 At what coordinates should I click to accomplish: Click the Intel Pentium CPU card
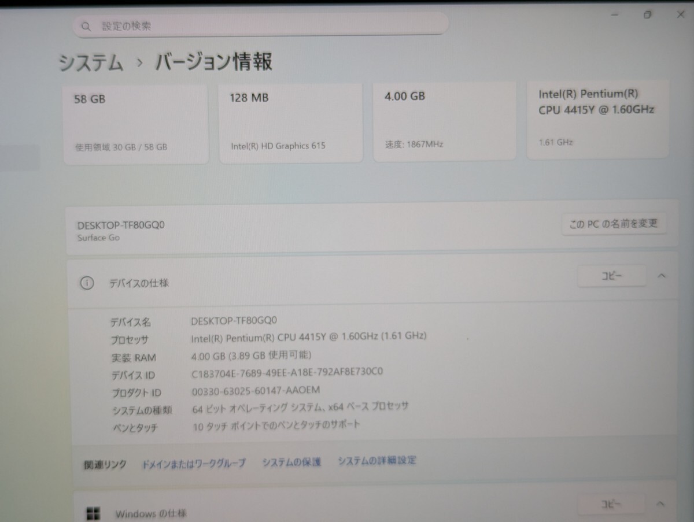(x=597, y=119)
